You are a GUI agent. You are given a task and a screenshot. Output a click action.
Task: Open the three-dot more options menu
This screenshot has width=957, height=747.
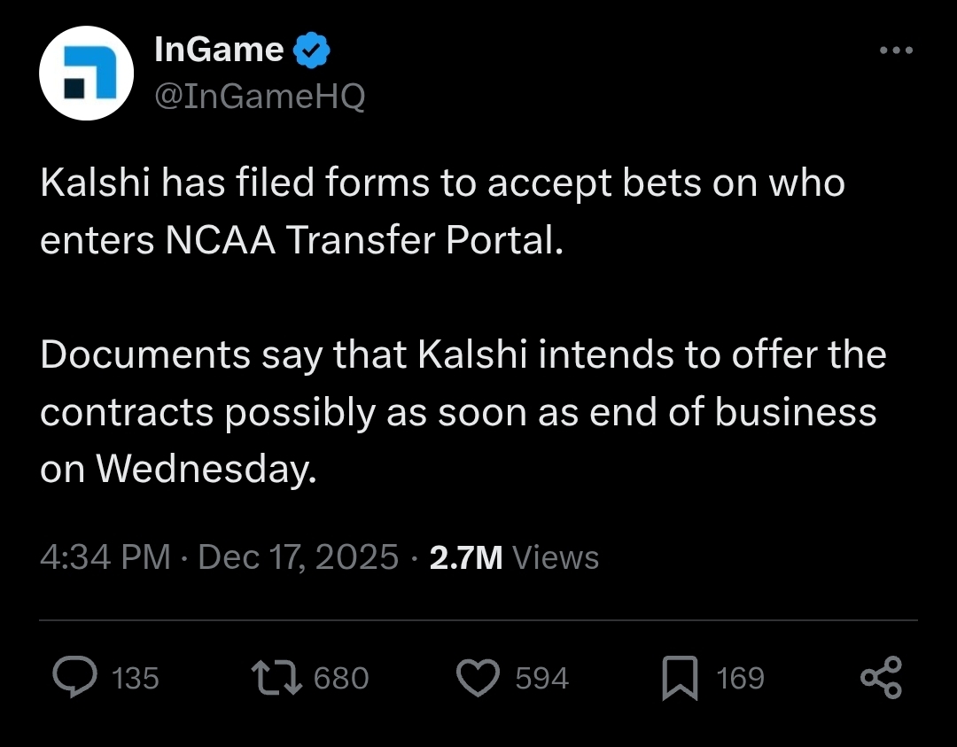[895, 51]
